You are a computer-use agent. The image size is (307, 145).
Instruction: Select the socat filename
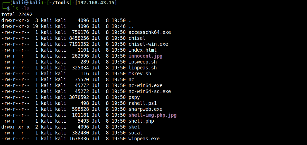(x=135, y=133)
